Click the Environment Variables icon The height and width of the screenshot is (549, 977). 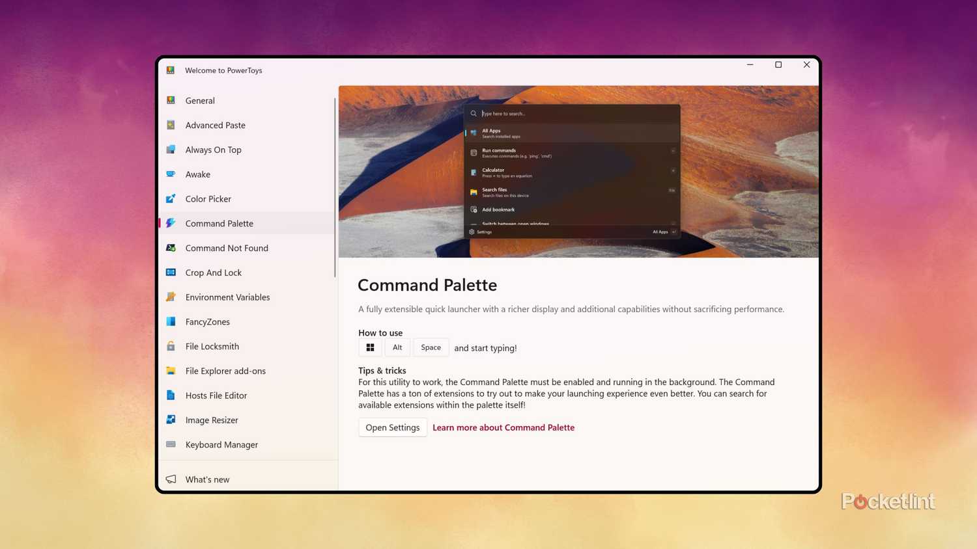click(x=171, y=297)
